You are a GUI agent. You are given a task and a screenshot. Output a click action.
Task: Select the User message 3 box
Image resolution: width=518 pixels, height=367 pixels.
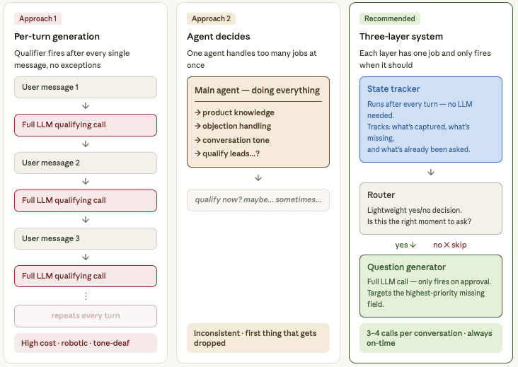(x=86, y=238)
